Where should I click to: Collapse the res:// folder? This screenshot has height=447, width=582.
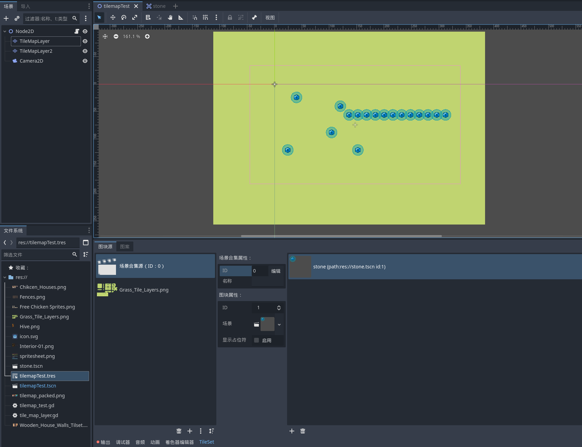[5, 277]
